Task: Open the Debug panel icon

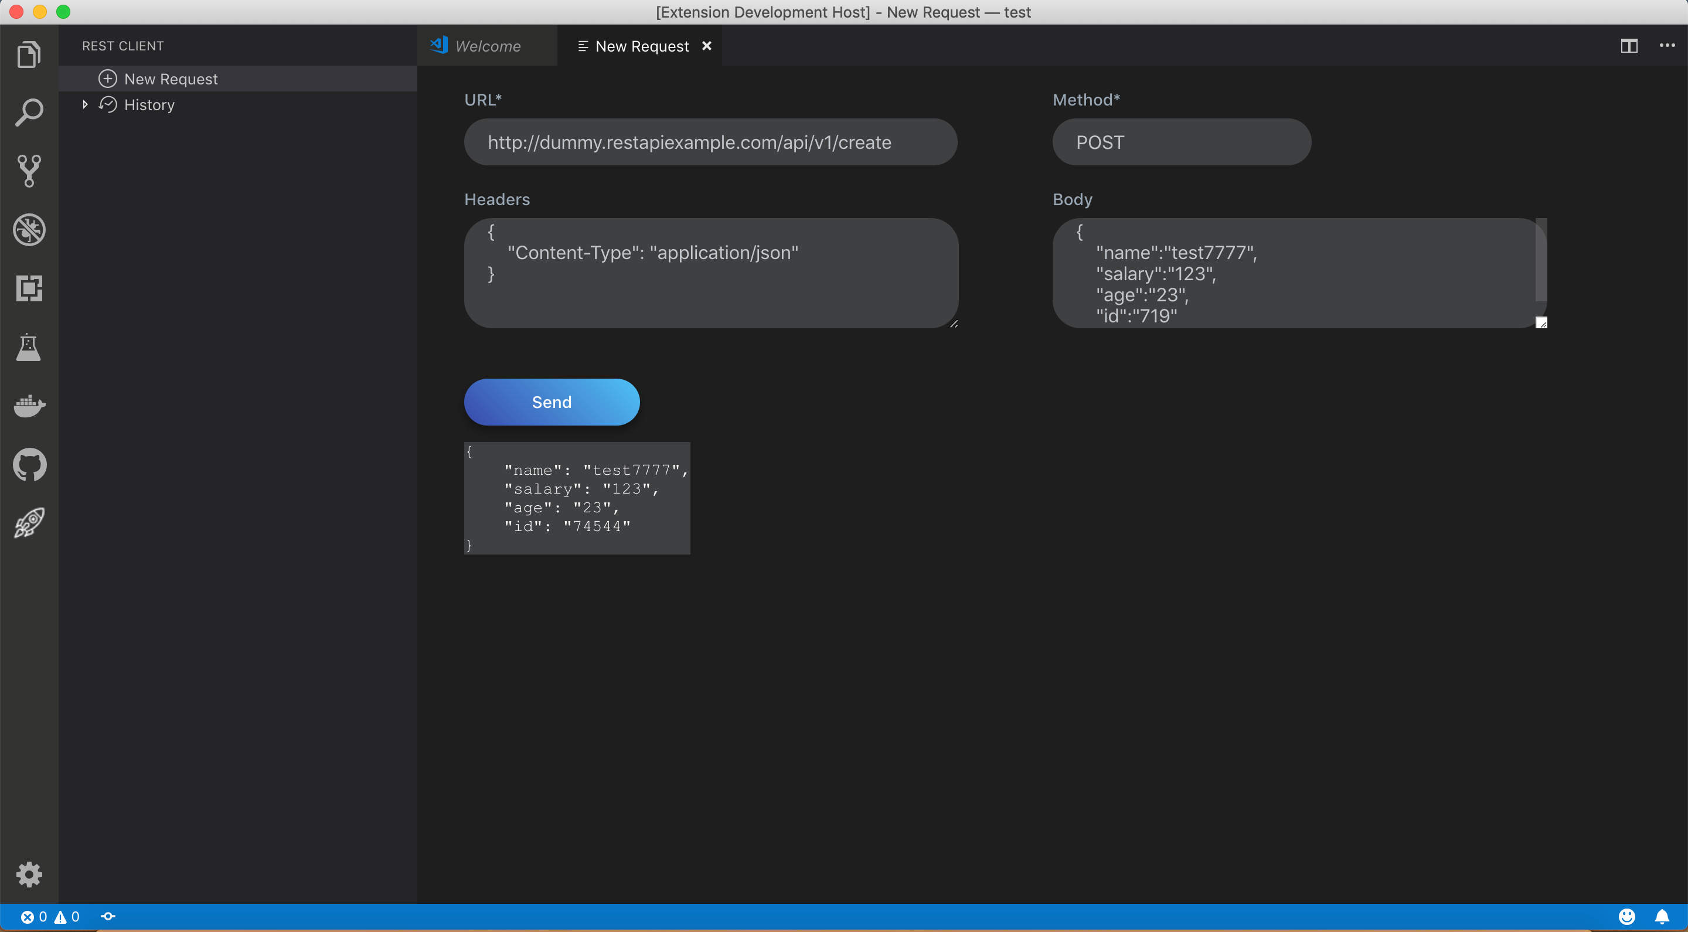Action: [x=29, y=229]
